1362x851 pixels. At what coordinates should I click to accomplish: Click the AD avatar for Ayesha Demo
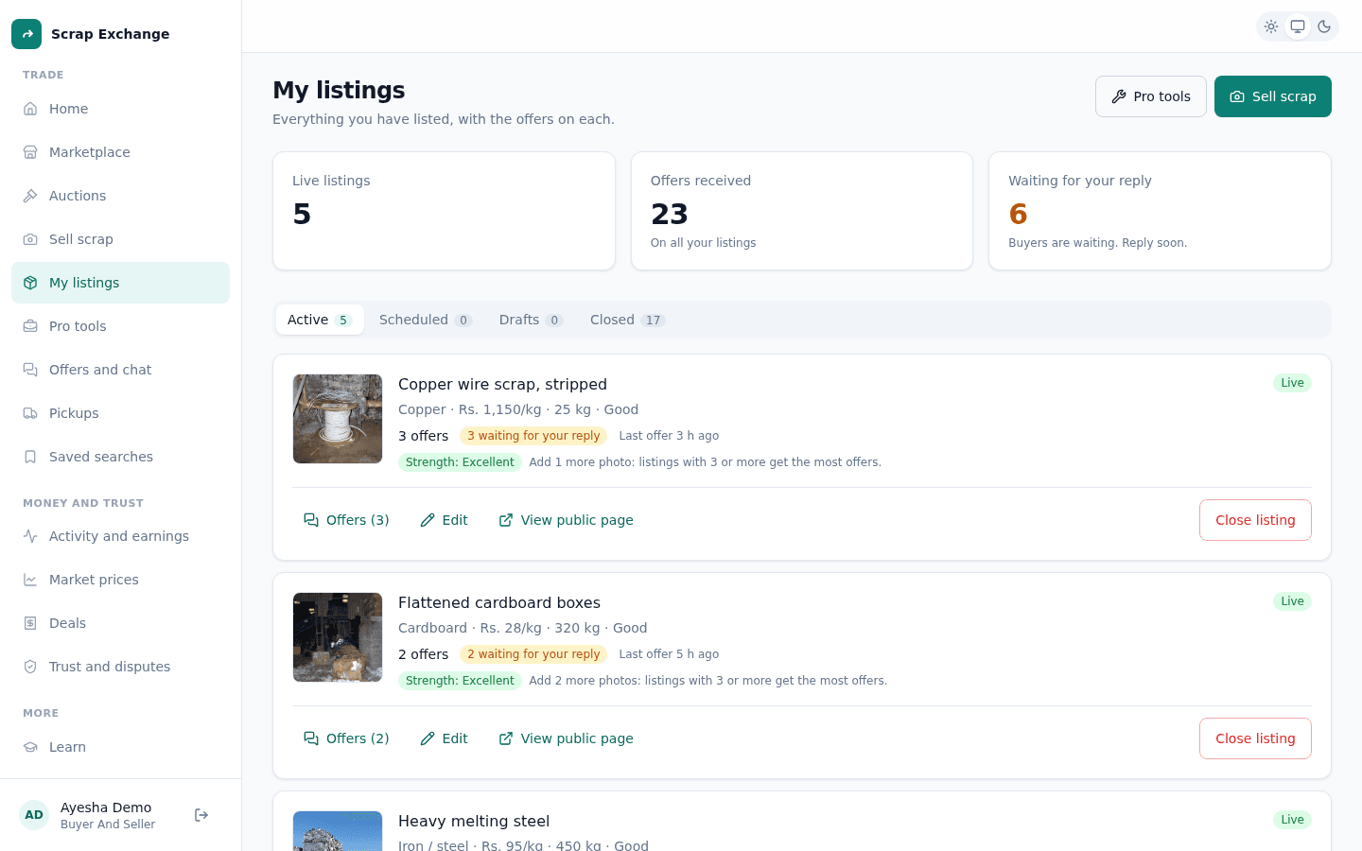coord(34,815)
